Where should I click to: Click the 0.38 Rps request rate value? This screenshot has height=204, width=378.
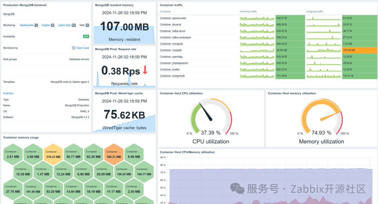[120, 71]
